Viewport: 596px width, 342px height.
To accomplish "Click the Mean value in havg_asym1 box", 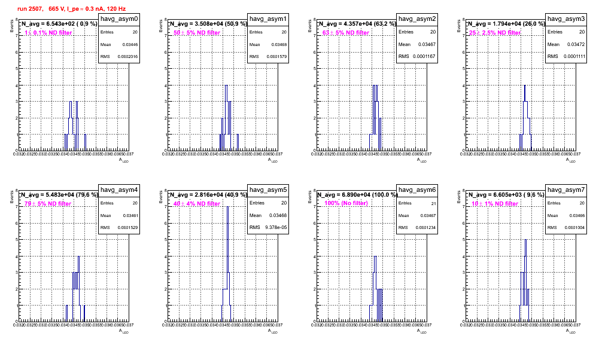I will tap(279, 44).
